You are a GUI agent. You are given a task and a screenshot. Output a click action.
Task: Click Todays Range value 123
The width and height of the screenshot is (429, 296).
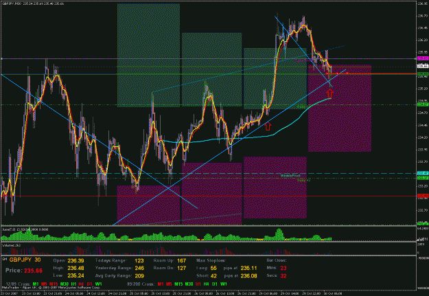pos(139,261)
